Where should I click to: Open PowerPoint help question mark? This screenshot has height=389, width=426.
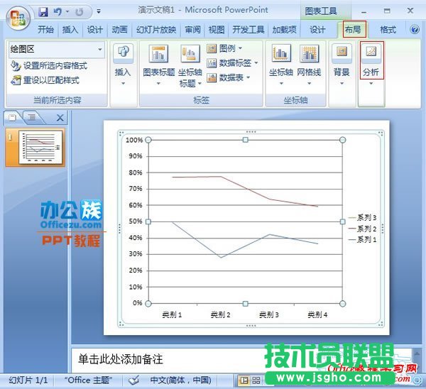click(415, 29)
